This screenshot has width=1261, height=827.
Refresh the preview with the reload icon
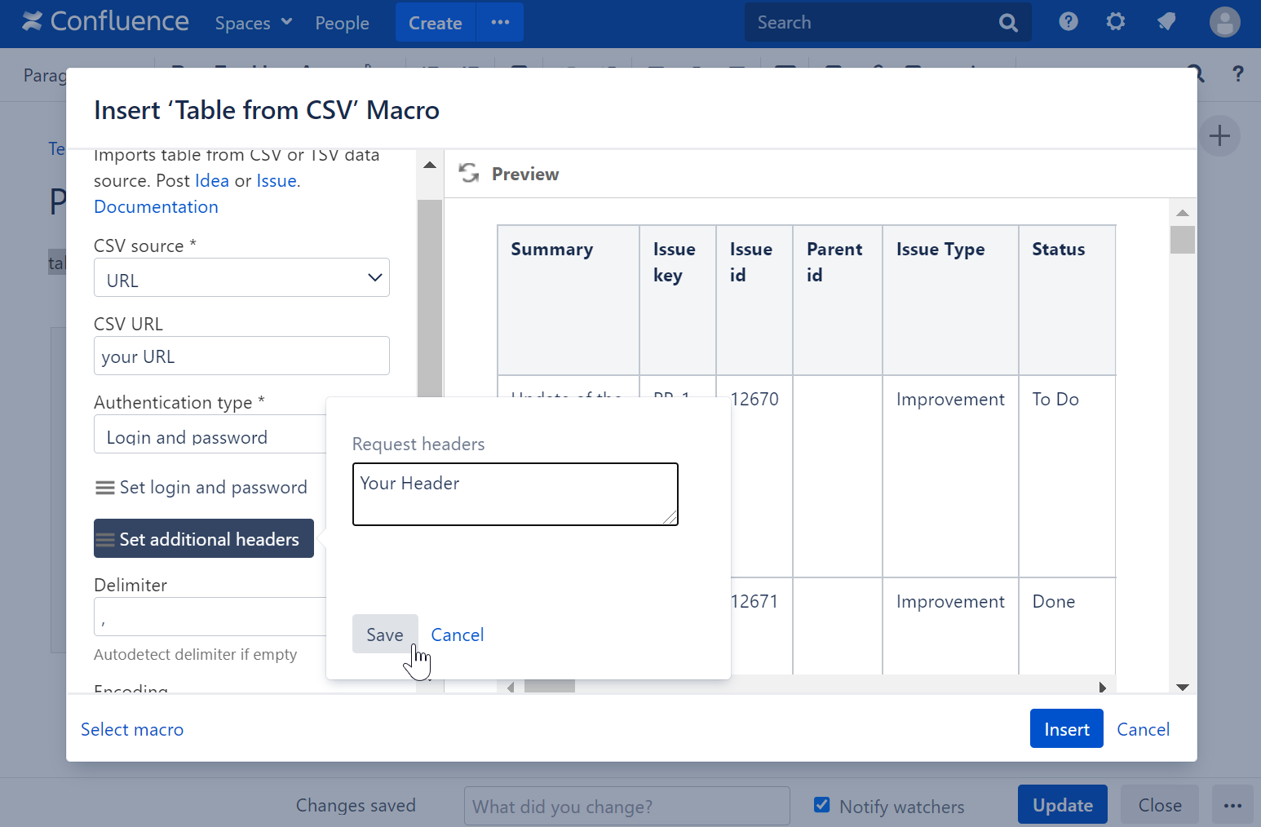pos(469,174)
